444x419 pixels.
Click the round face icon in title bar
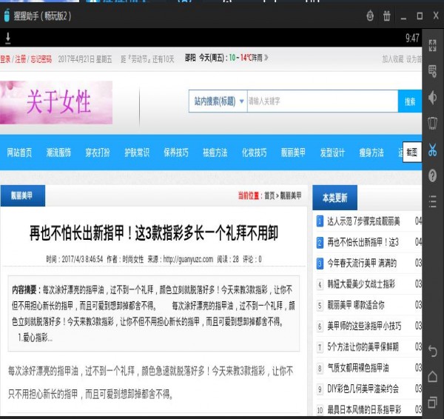(370, 16)
